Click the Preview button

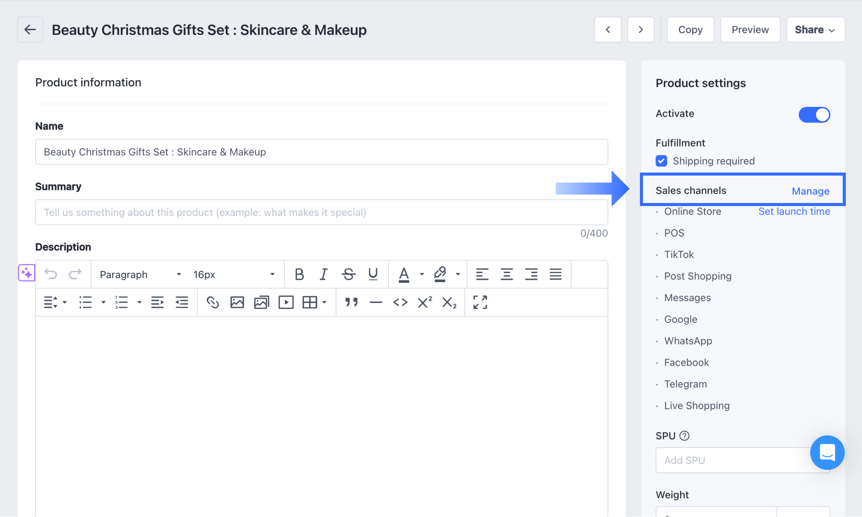[x=750, y=30]
